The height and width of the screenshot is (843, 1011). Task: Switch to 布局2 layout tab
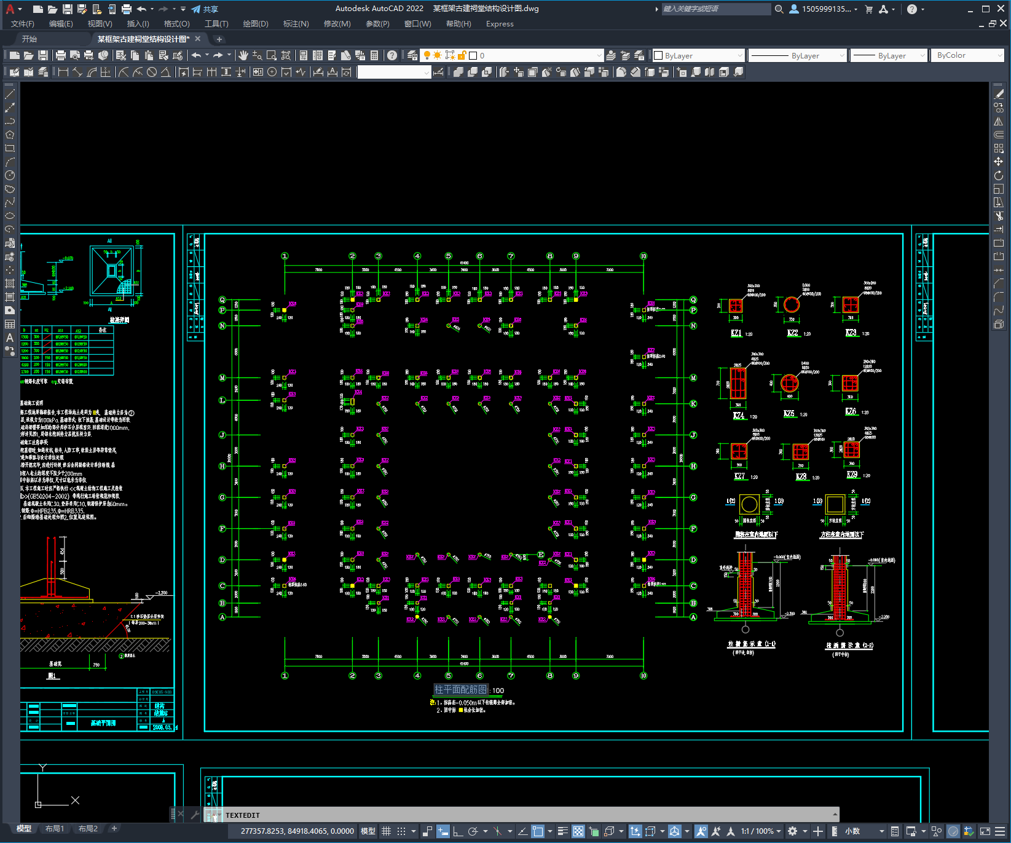click(x=88, y=829)
